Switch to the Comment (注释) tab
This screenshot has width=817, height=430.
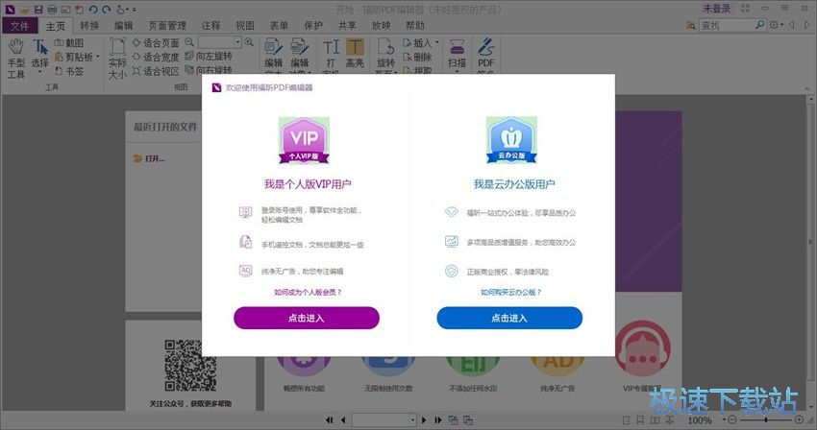tap(211, 26)
